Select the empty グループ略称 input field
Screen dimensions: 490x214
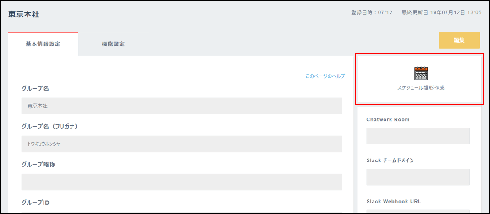182,182
